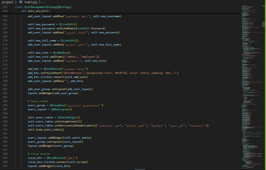Expand the "..." symbol breadcrumb
Viewport: 266px width, 170px height.
point(43,2)
